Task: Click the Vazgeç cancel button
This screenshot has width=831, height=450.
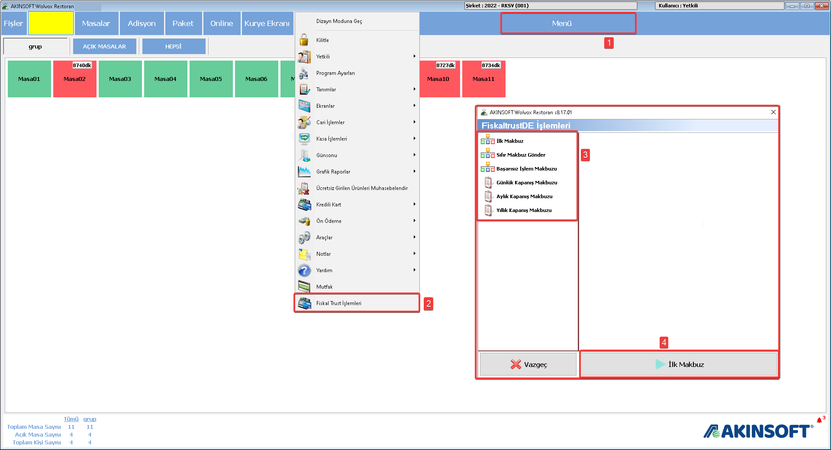Action: pos(528,364)
